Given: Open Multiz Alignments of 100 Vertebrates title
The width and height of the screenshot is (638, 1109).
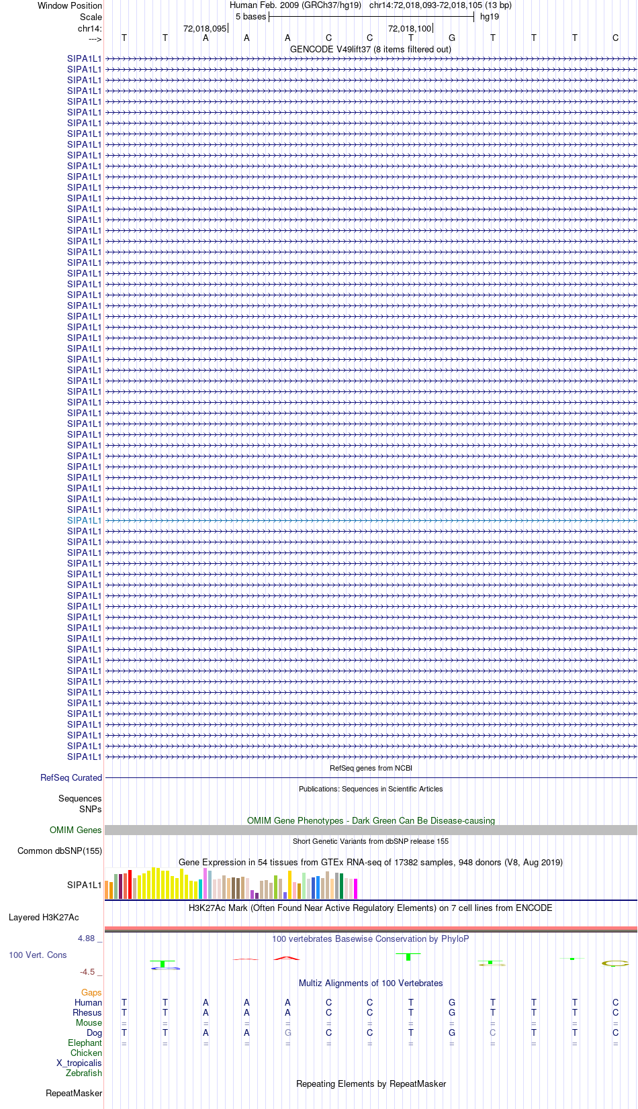Looking at the screenshot, I should [x=371, y=983].
